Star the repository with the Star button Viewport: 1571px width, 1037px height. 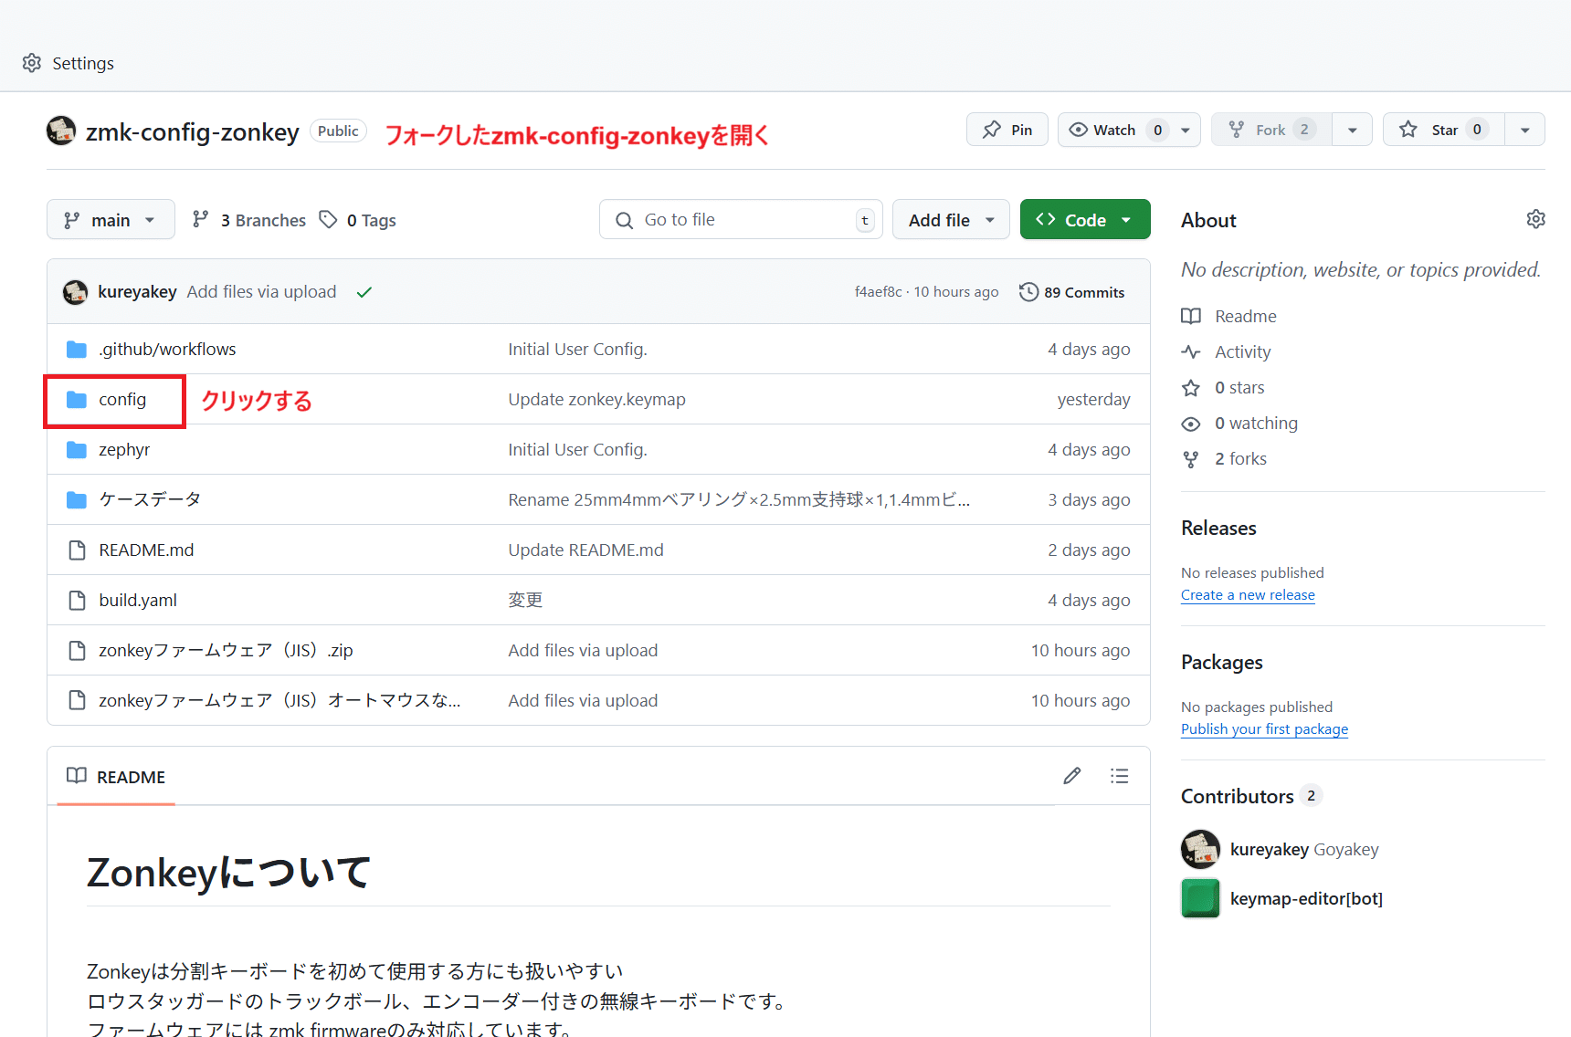point(1444,130)
